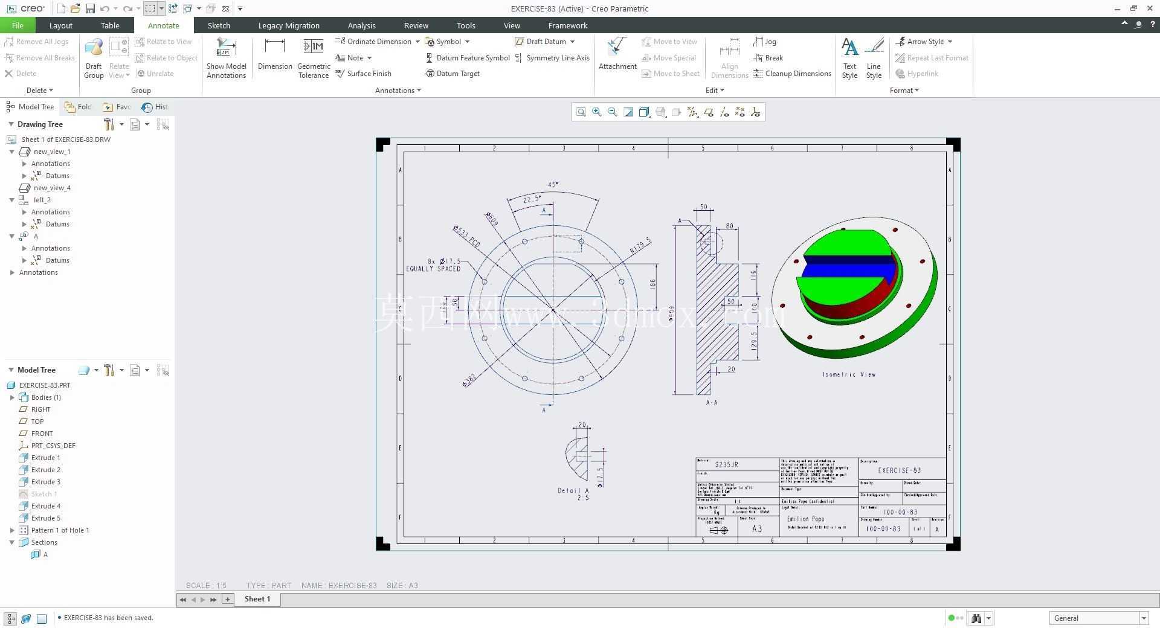Open the Symbol dropdown
Screen dimensions: 1160x628
467,42
